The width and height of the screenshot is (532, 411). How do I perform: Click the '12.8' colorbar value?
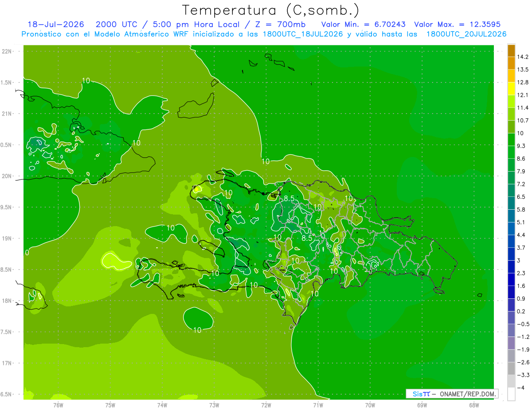tap(523, 82)
